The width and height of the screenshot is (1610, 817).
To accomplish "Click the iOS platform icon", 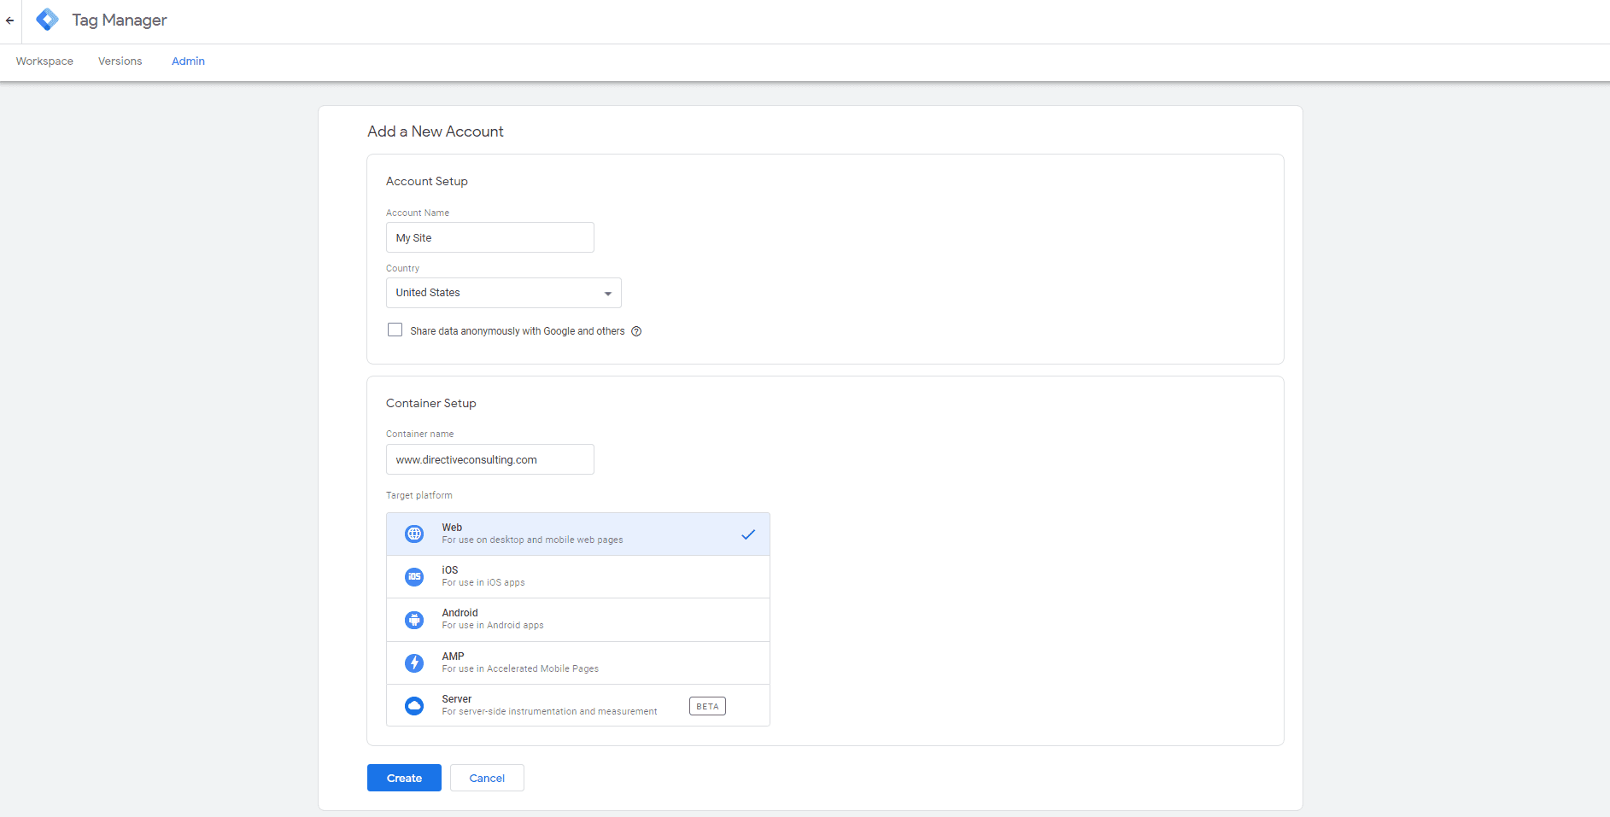I will point(414,576).
